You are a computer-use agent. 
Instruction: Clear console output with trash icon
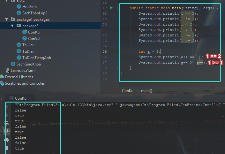click(6, 148)
